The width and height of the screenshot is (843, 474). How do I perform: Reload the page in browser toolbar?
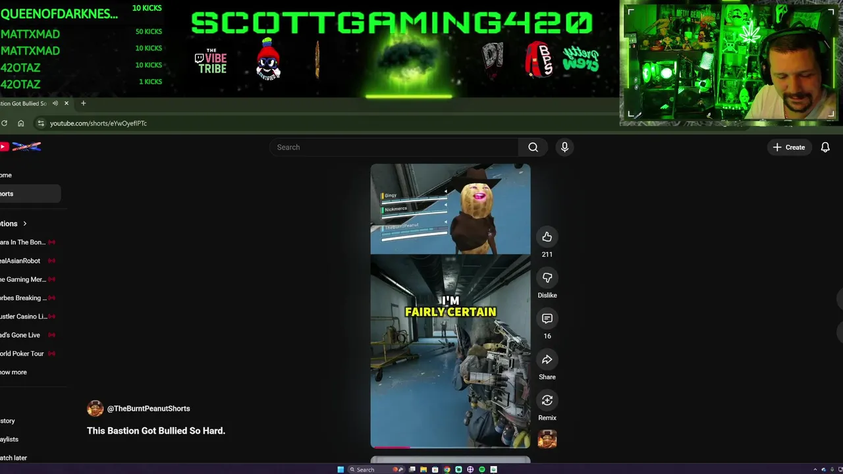click(x=4, y=123)
